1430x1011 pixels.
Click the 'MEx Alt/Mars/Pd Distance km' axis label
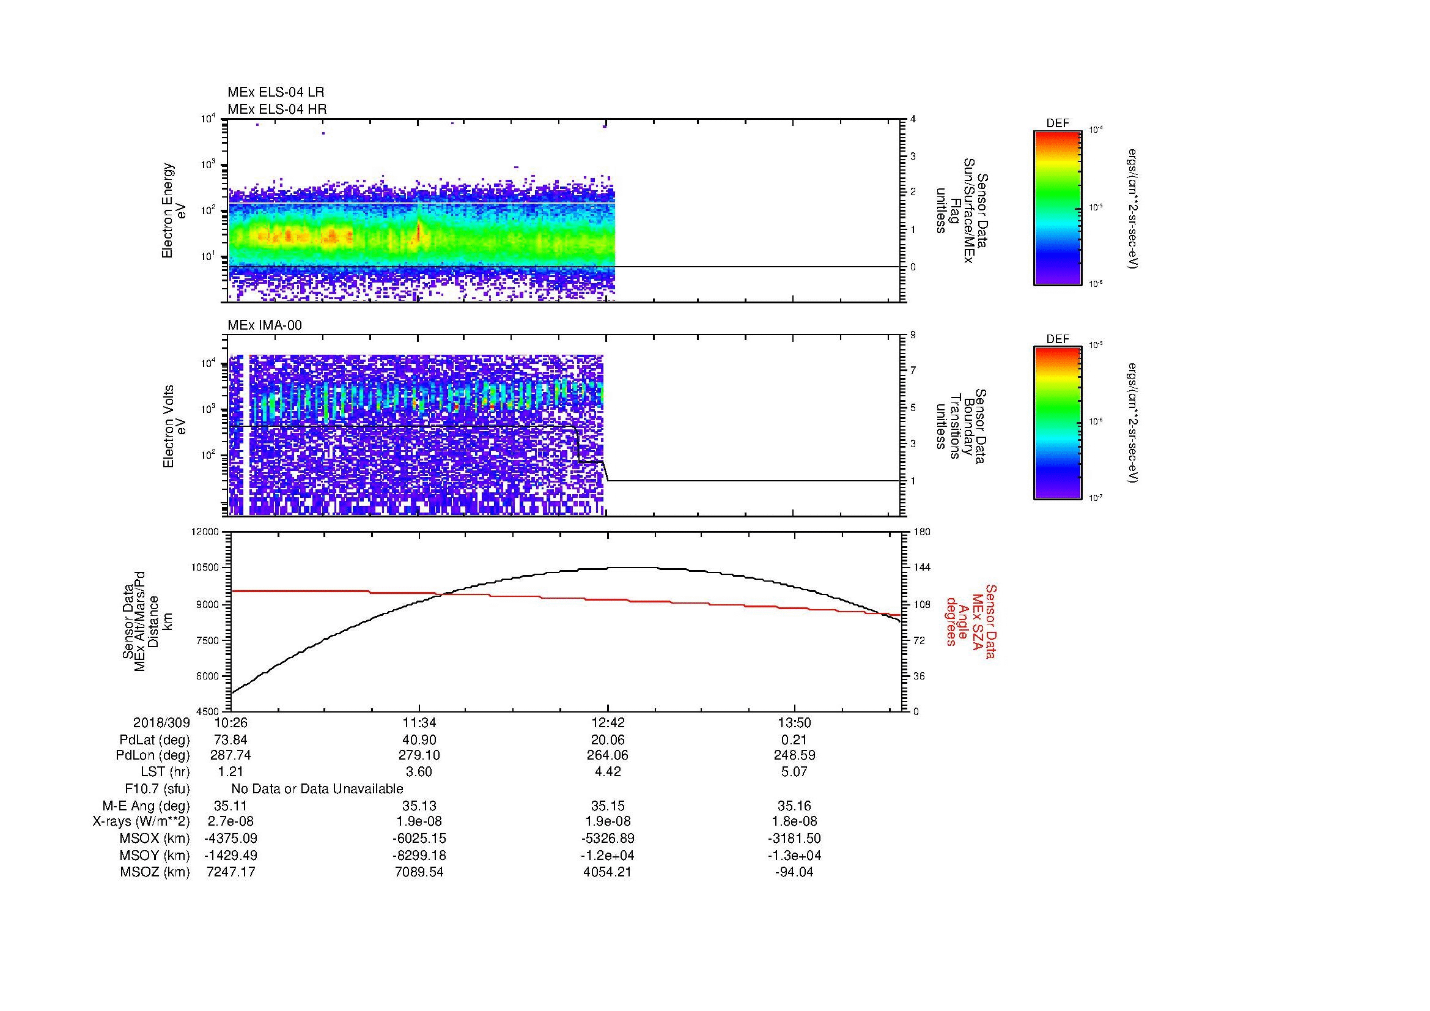pyautogui.click(x=147, y=621)
